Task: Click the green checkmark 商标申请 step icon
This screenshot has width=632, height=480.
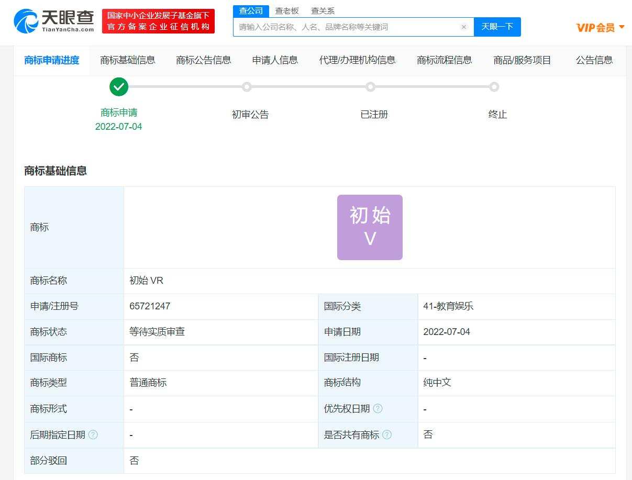Action: 119,87
